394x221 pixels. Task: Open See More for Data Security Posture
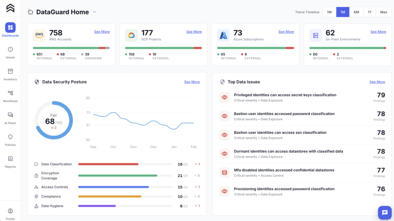pyautogui.click(x=192, y=82)
